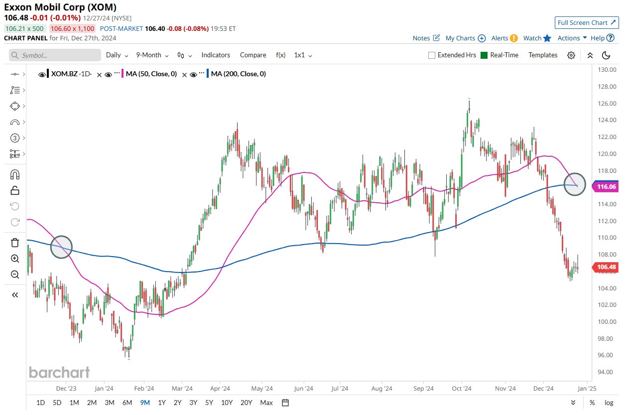Click the undo arrow icon
This screenshot has width=625, height=415.
point(14,206)
